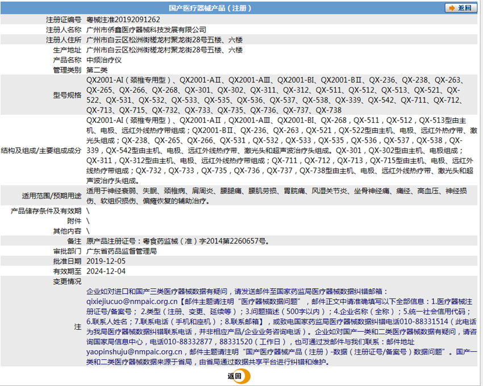Click the 附件 label
Screen dimensions: 483x386
pos(74,221)
